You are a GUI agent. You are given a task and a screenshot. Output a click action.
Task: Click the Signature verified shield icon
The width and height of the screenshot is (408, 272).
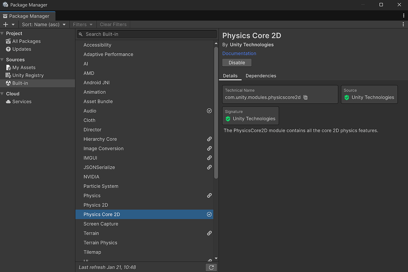click(228, 119)
